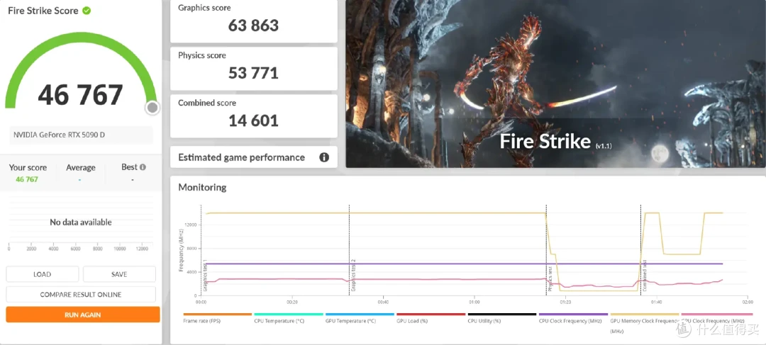Click the Average column label
766x345 pixels.
click(81, 167)
